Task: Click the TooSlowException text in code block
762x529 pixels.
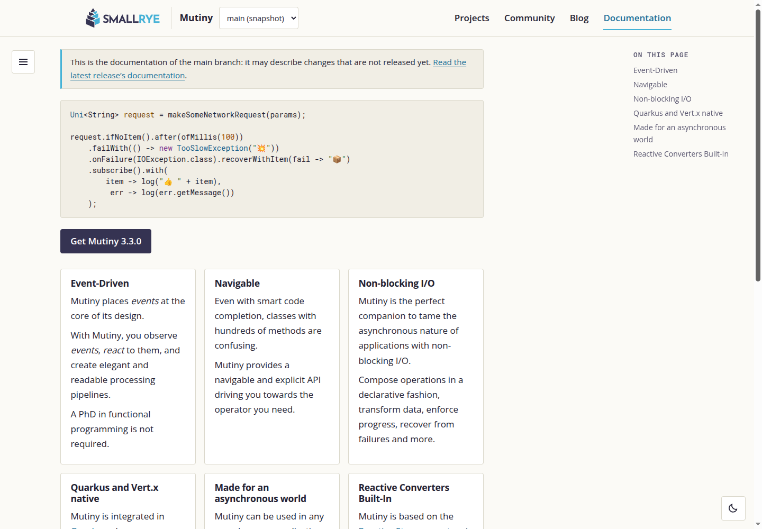Action: 212,148
